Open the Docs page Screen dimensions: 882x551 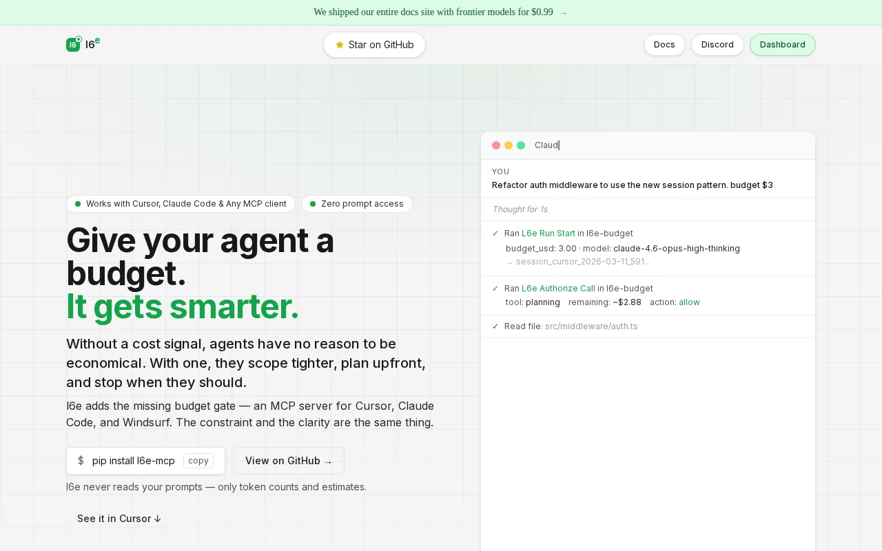coord(664,45)
